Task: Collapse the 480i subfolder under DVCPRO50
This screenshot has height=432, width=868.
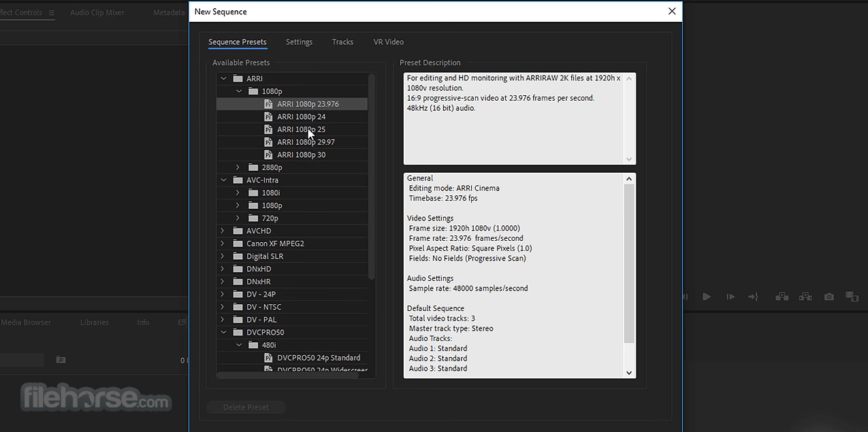Action: click(x=238, y=345)
